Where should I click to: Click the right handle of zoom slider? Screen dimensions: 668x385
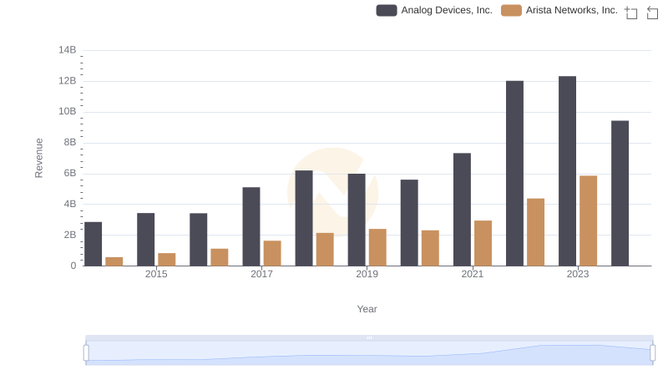coord(652,353)
